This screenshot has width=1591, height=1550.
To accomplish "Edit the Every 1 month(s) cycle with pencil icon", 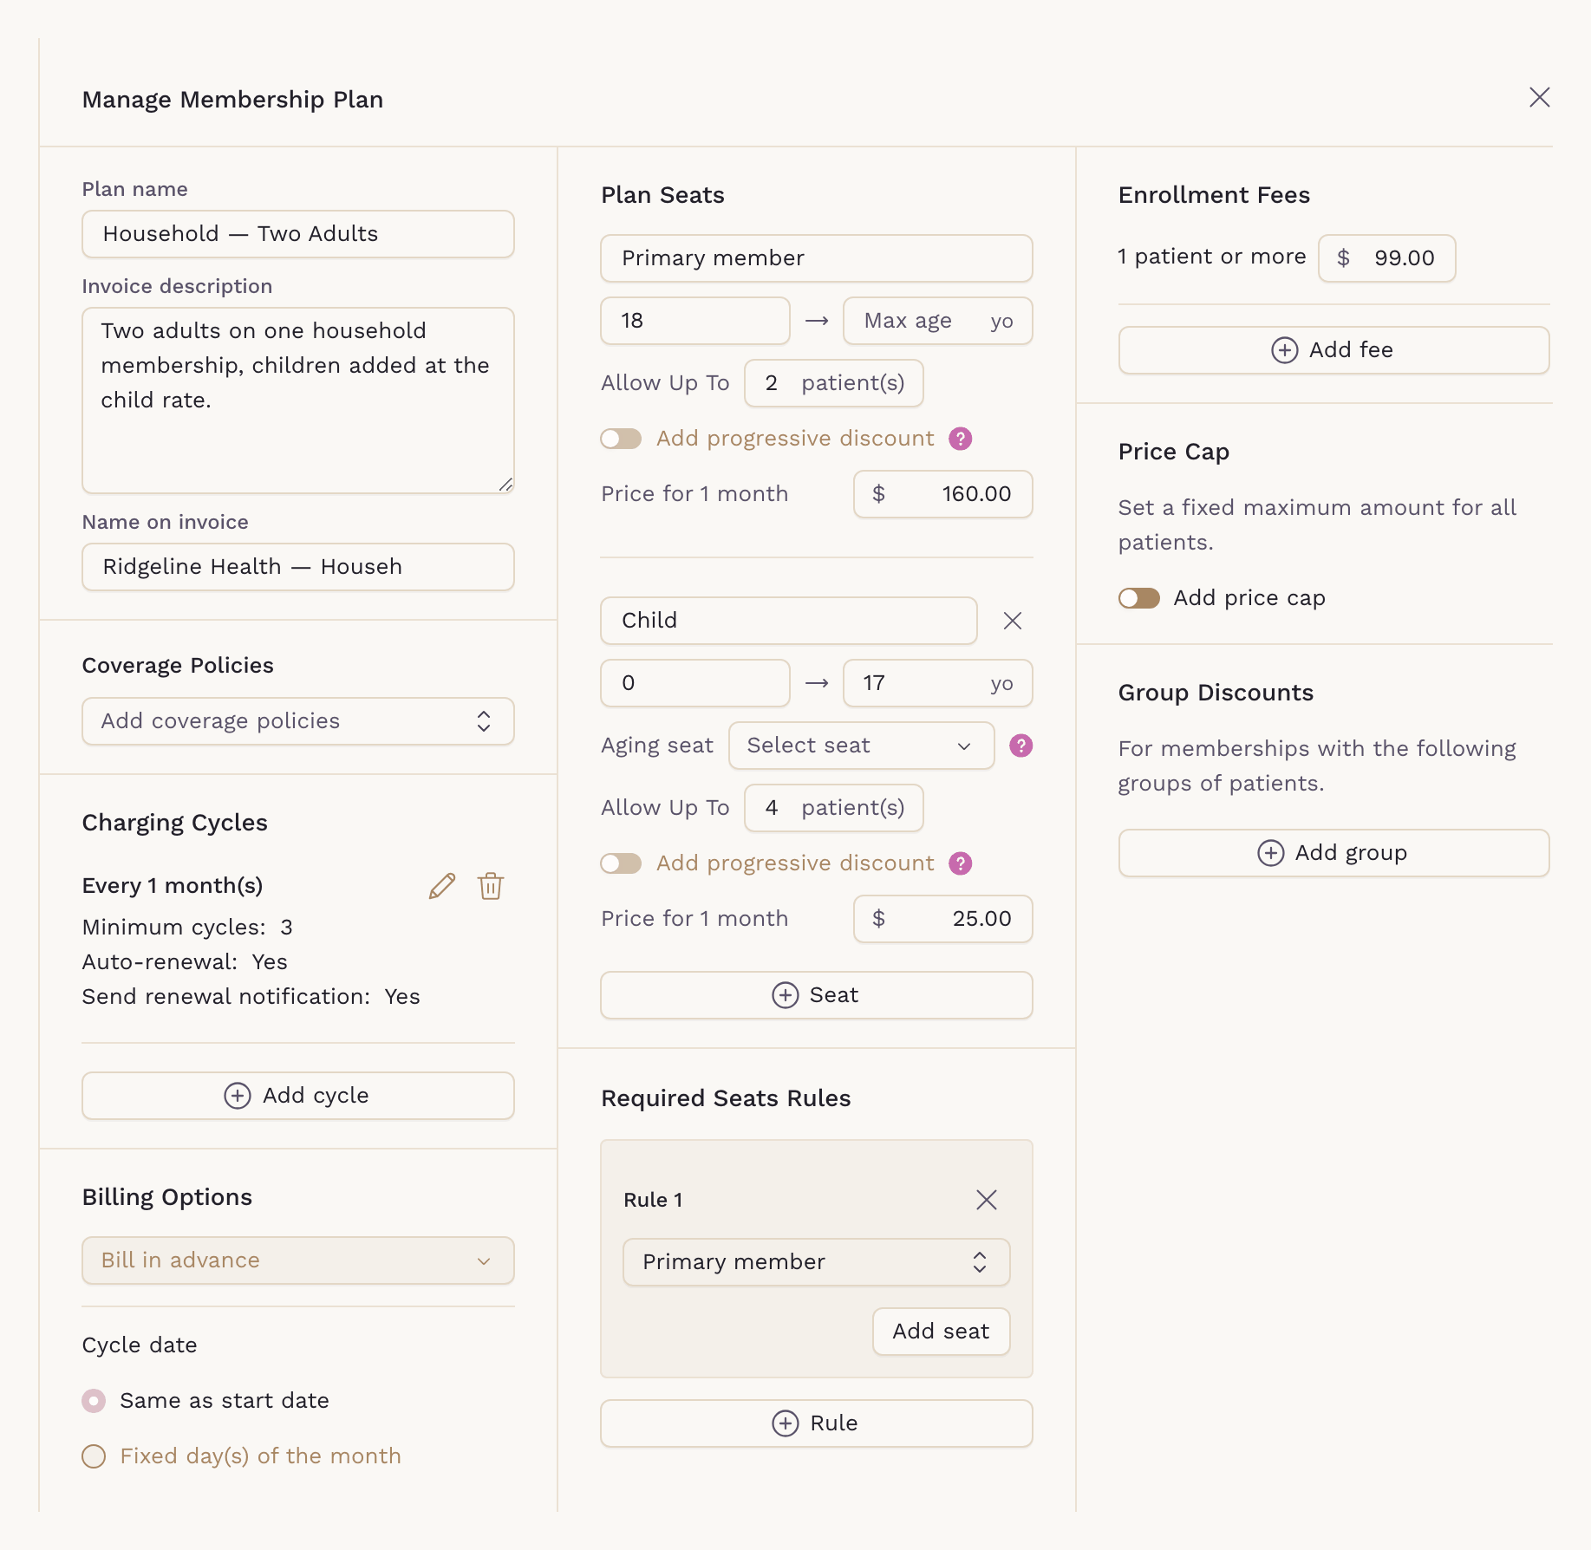I will [x=442, y=886].
